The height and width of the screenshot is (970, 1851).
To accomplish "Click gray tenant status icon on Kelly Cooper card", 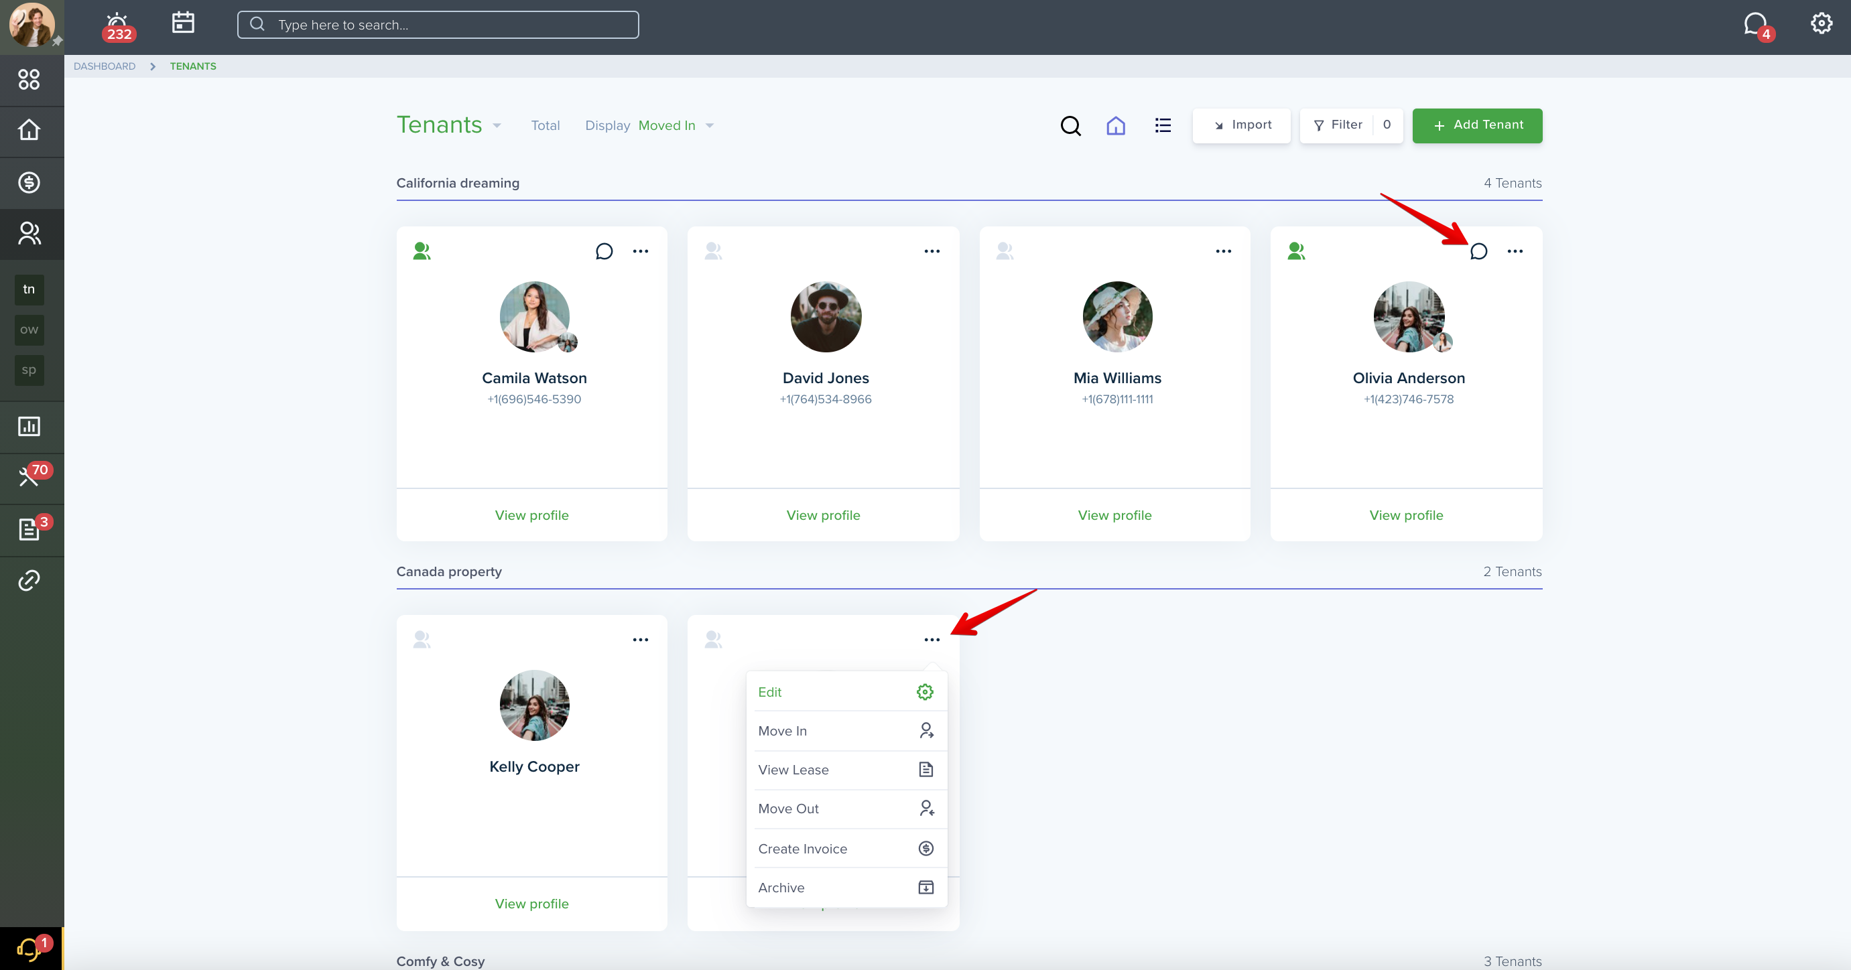I will coord(422,640).
